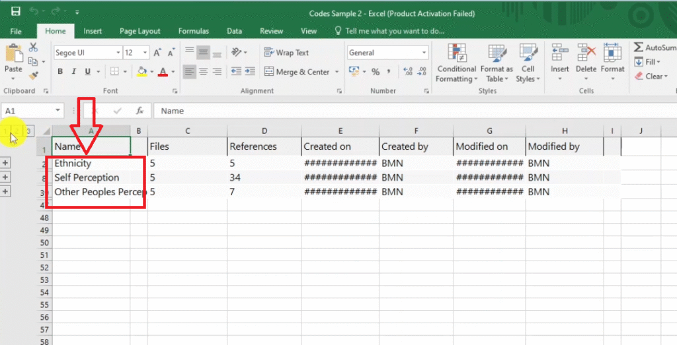Toggle Italic formatting
Screen dimensions: 677x345
[73, 72]
